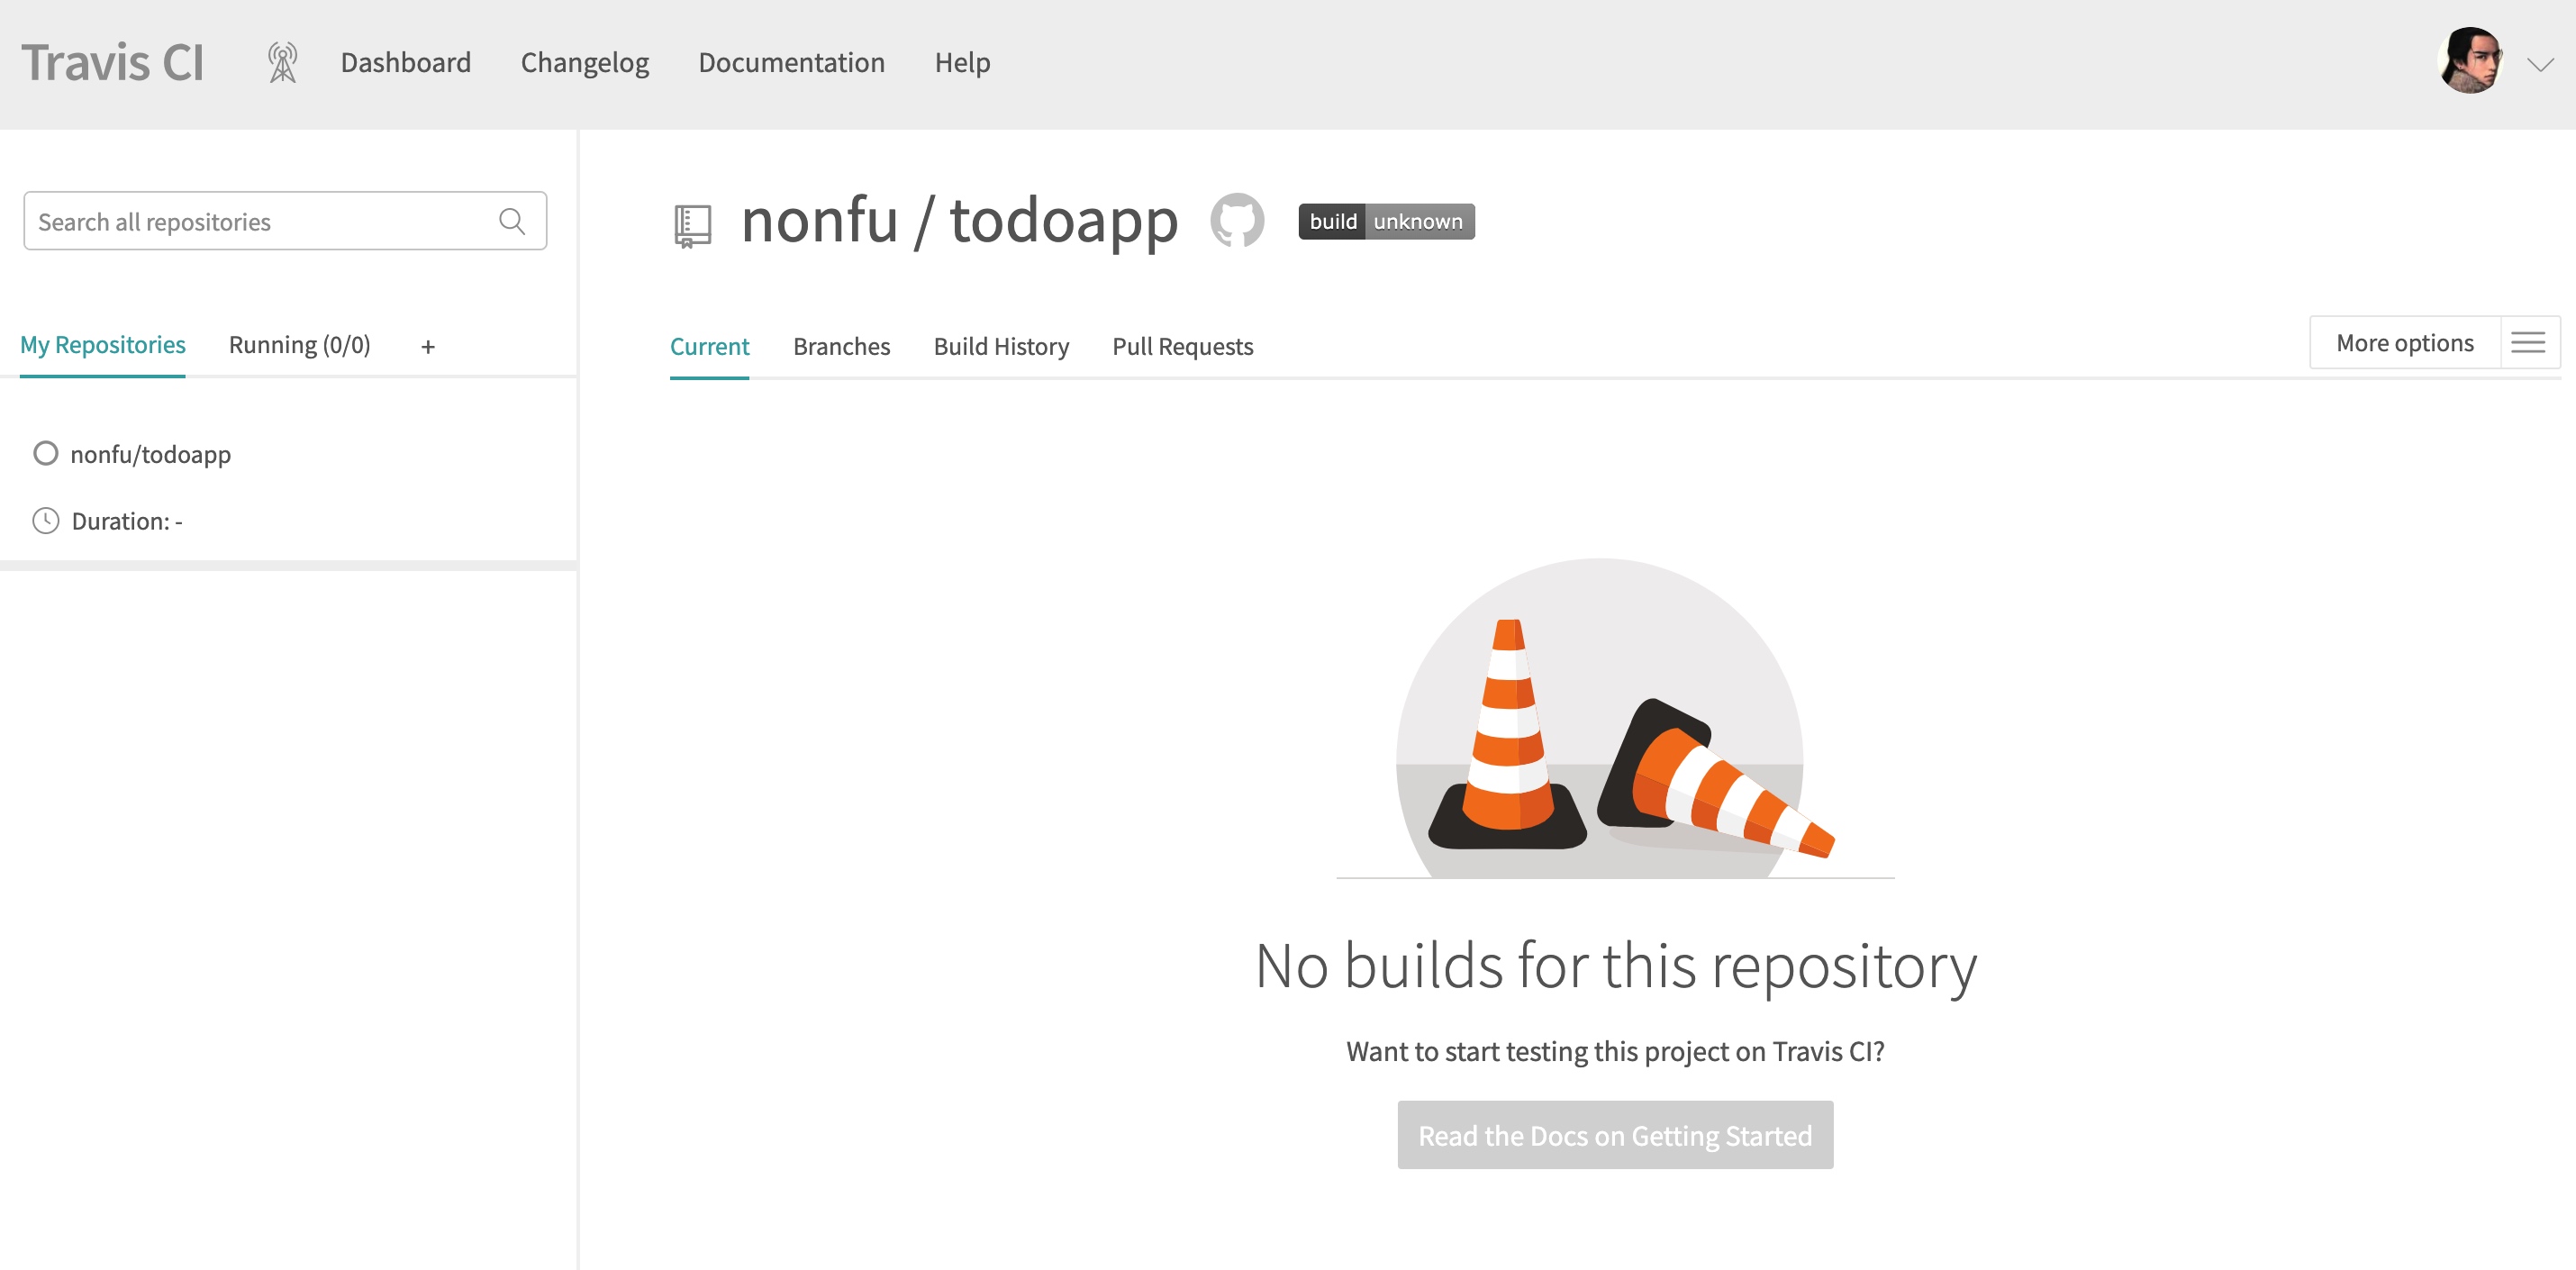Expand the account dropdown chevron
This screenshot has width=2576, height=1270.
pyautogui.click(x=2541, y=65)
